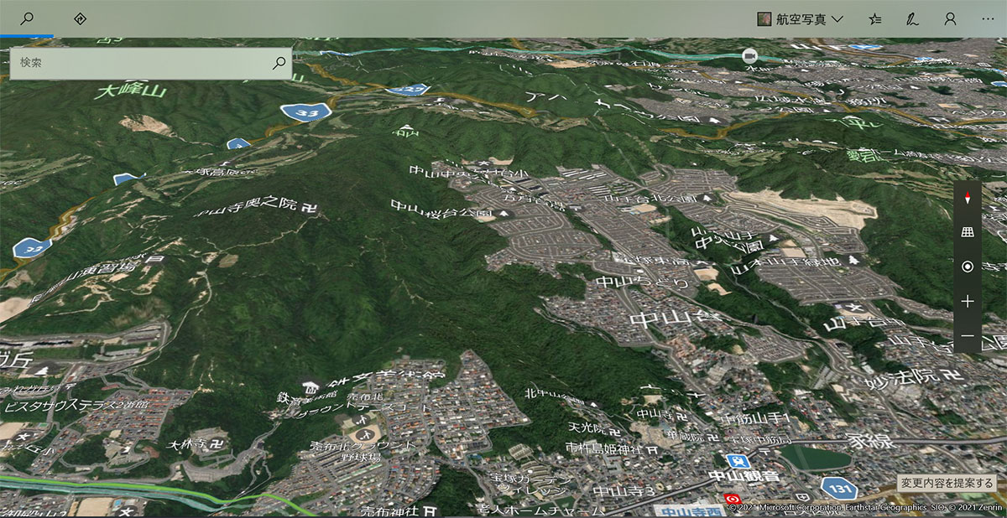
Task: Submit search with the magnifier in search box
Action: tap(279, 63)
